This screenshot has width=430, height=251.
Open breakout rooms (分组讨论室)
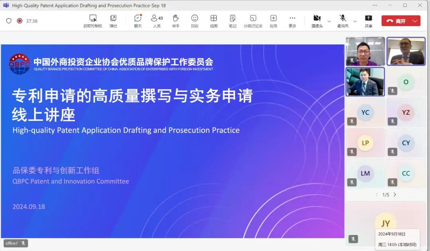click(253, 21)
